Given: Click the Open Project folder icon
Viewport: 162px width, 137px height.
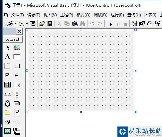Looking at the screenshot, I should click(42, 24).
